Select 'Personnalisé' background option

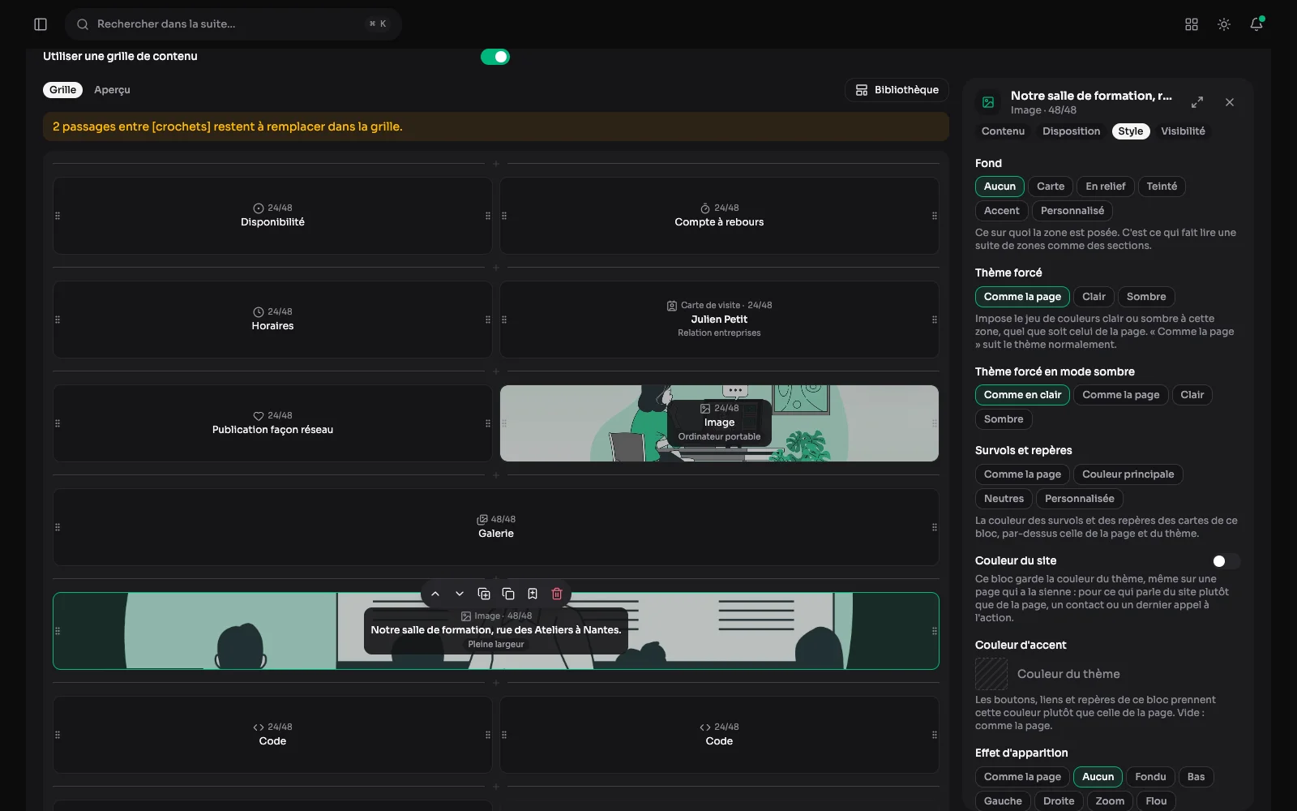[1072, 211]
